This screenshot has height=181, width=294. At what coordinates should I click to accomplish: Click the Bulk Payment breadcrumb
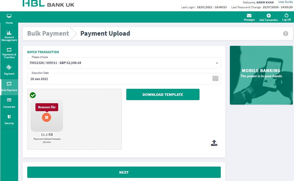(x=48, y=33)
